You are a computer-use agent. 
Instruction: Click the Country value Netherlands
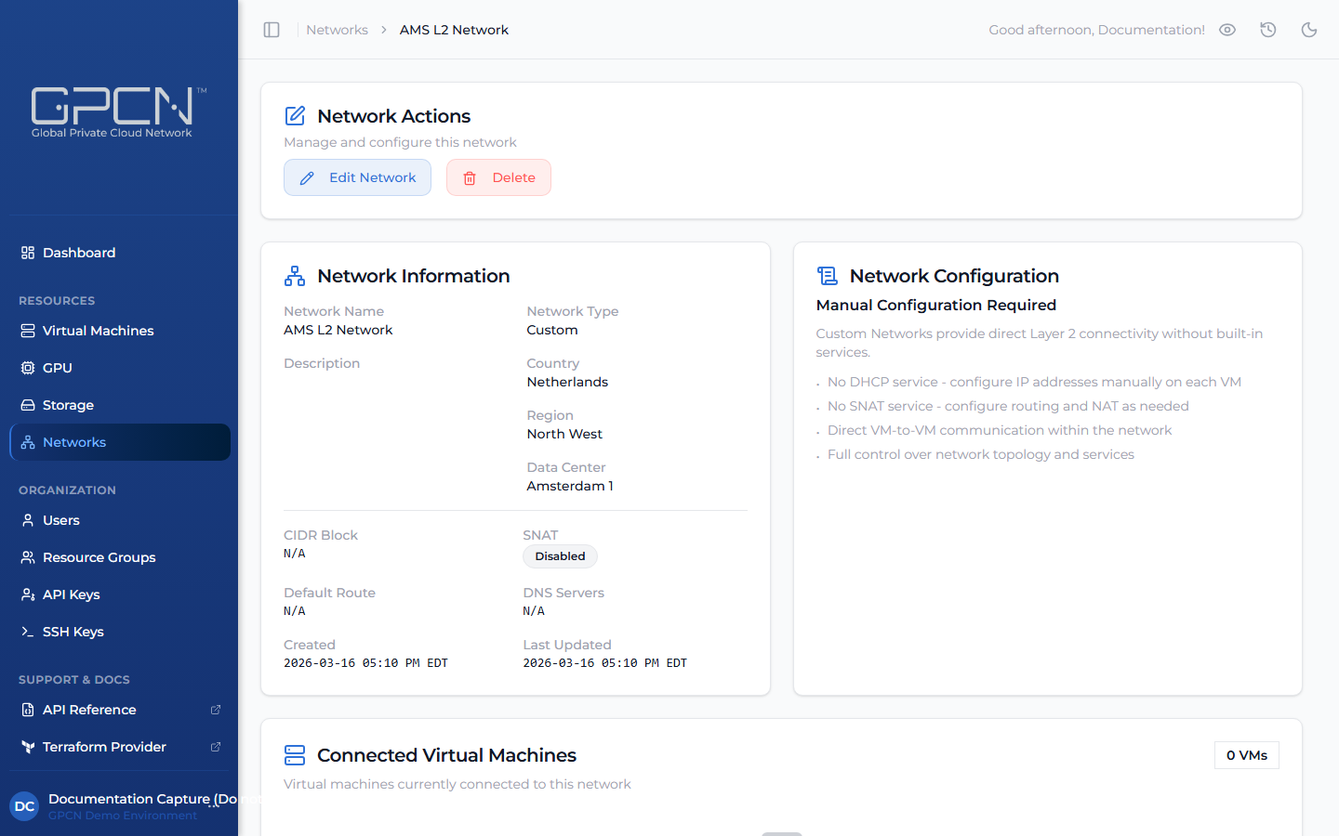pyautogui.click(x=567, y=382)
